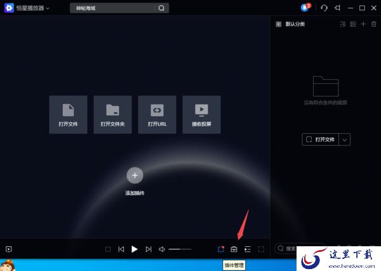This screenshot has height=271, width=381.
Task: Click 打开文件 button in playlist panel
Action: (x=320, y=140)
